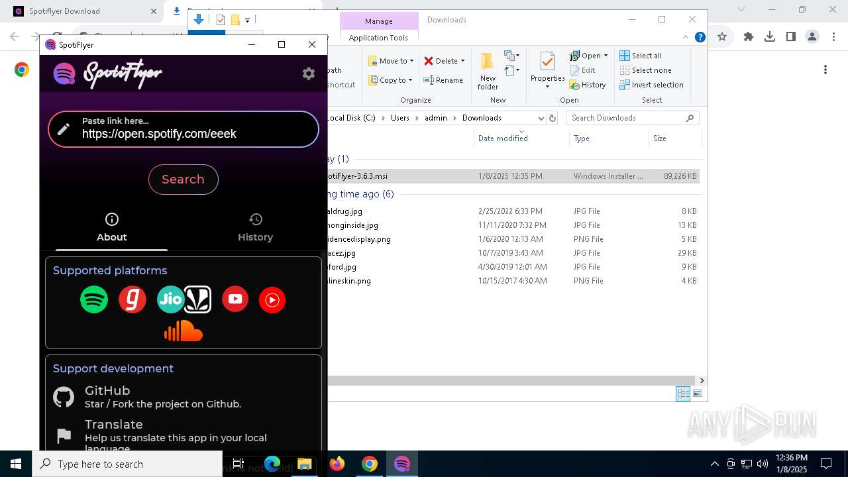The height and width of the screenshot is (477, 848).
Task: Open Firefox from the taskbar
Action: (x=337, y=464)
